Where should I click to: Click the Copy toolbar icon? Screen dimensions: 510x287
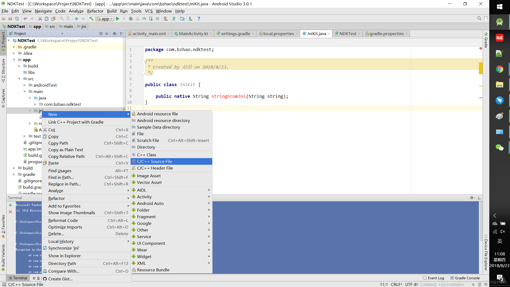(47, 19)
